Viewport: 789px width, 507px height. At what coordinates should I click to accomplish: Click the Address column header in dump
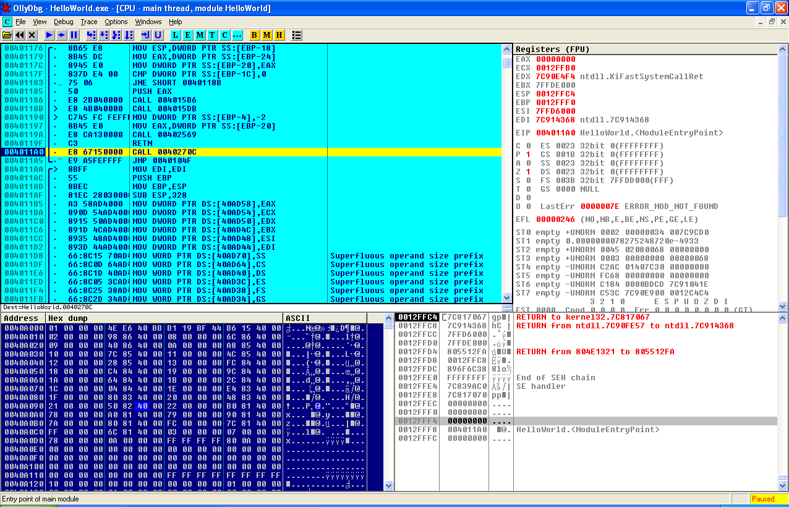[x=23, y=318]
